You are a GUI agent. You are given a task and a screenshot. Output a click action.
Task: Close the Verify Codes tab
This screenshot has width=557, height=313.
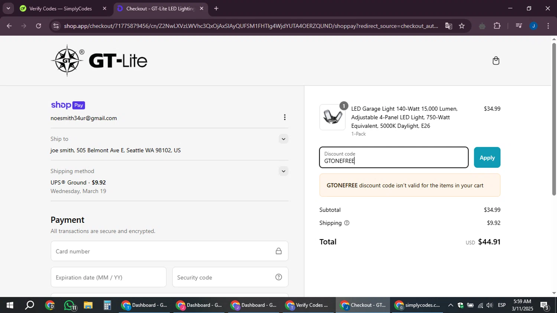[x=104, y=8]
